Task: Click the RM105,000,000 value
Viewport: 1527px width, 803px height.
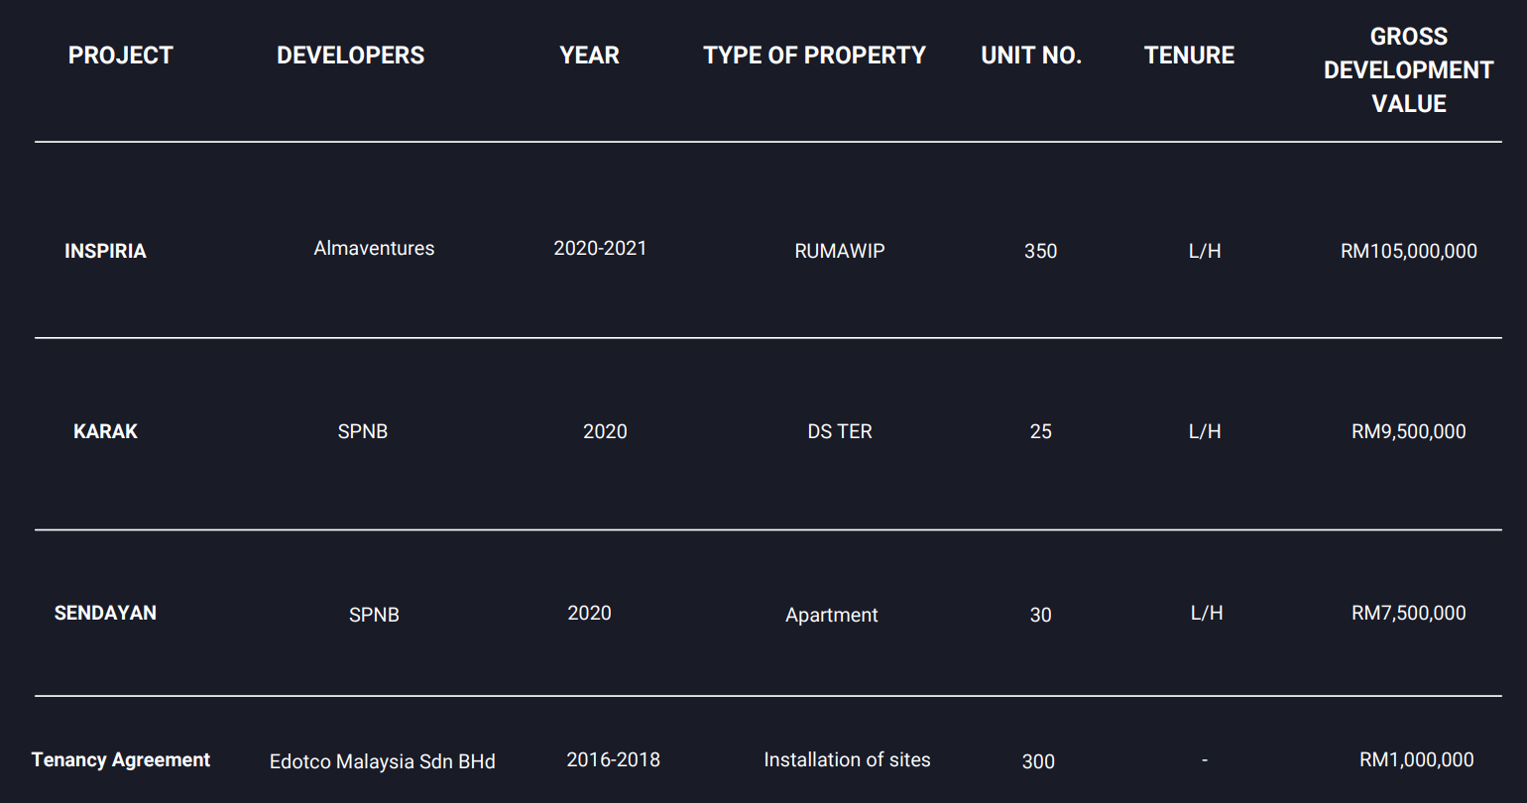Action: (1408, 251)
